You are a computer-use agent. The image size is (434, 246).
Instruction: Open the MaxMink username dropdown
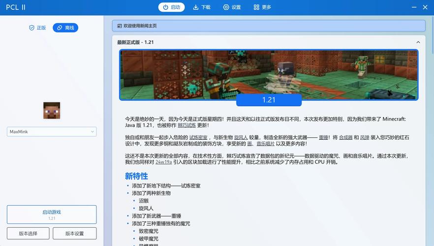(52, 132)
